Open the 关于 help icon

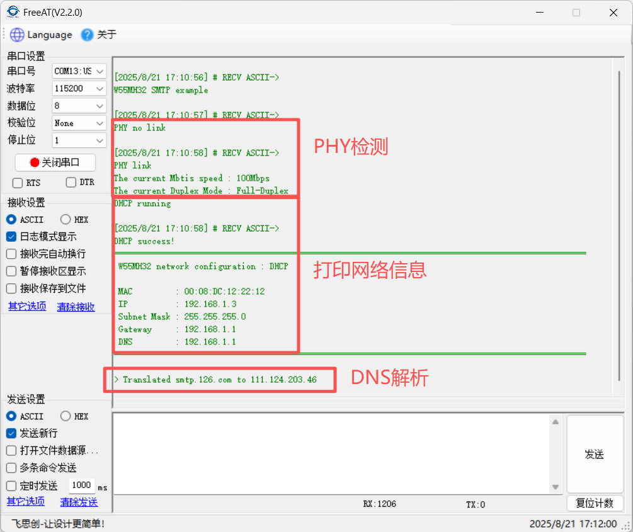pyautogui.click(x=88, y=35)
